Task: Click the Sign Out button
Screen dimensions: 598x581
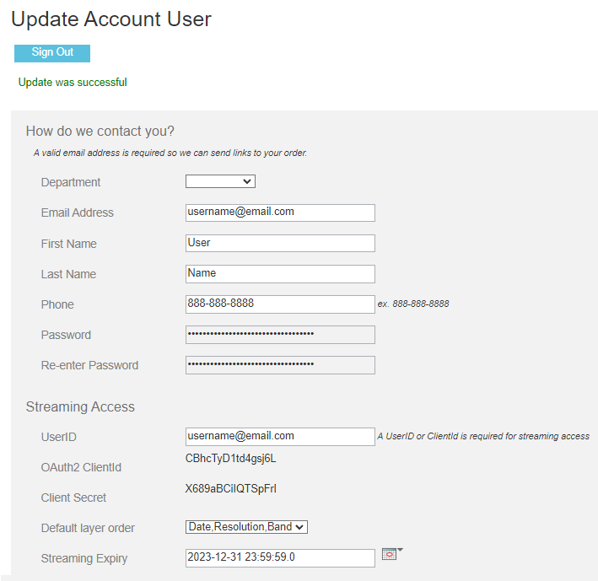Action: click(52, 52)
